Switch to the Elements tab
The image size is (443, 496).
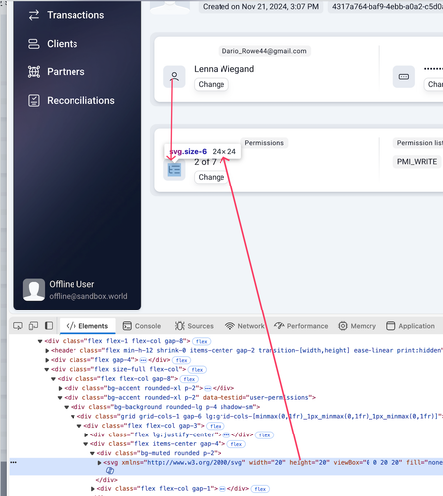pos(87,326)
